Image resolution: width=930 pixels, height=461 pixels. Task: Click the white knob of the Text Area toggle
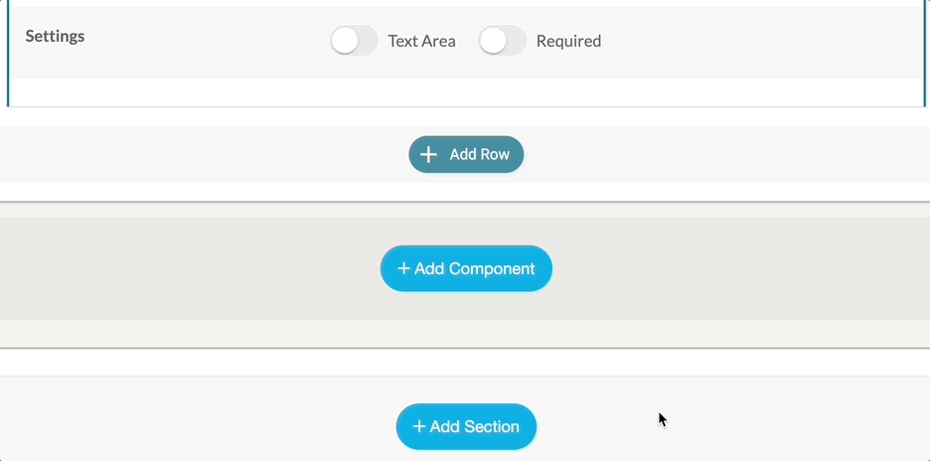coord(344,41)
